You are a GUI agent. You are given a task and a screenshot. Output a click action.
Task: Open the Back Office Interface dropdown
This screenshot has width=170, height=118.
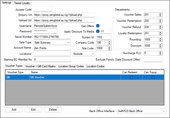(x=163, y=111)
